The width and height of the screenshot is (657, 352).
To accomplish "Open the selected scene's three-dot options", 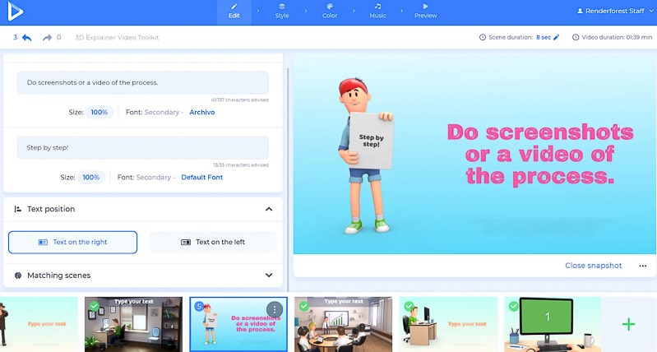I will [275, 310].
